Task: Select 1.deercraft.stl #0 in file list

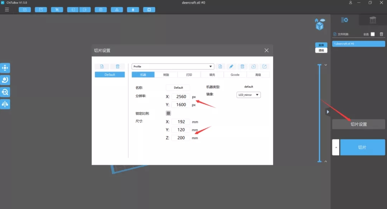Action: 358,44
